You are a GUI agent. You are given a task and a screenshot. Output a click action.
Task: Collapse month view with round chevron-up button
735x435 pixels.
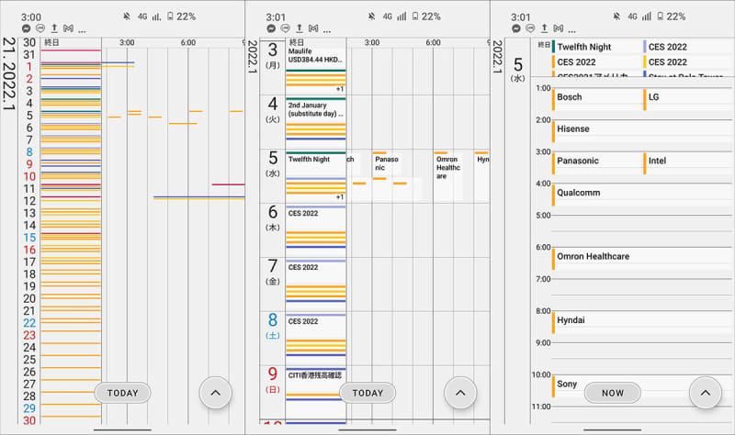(216, 393)
